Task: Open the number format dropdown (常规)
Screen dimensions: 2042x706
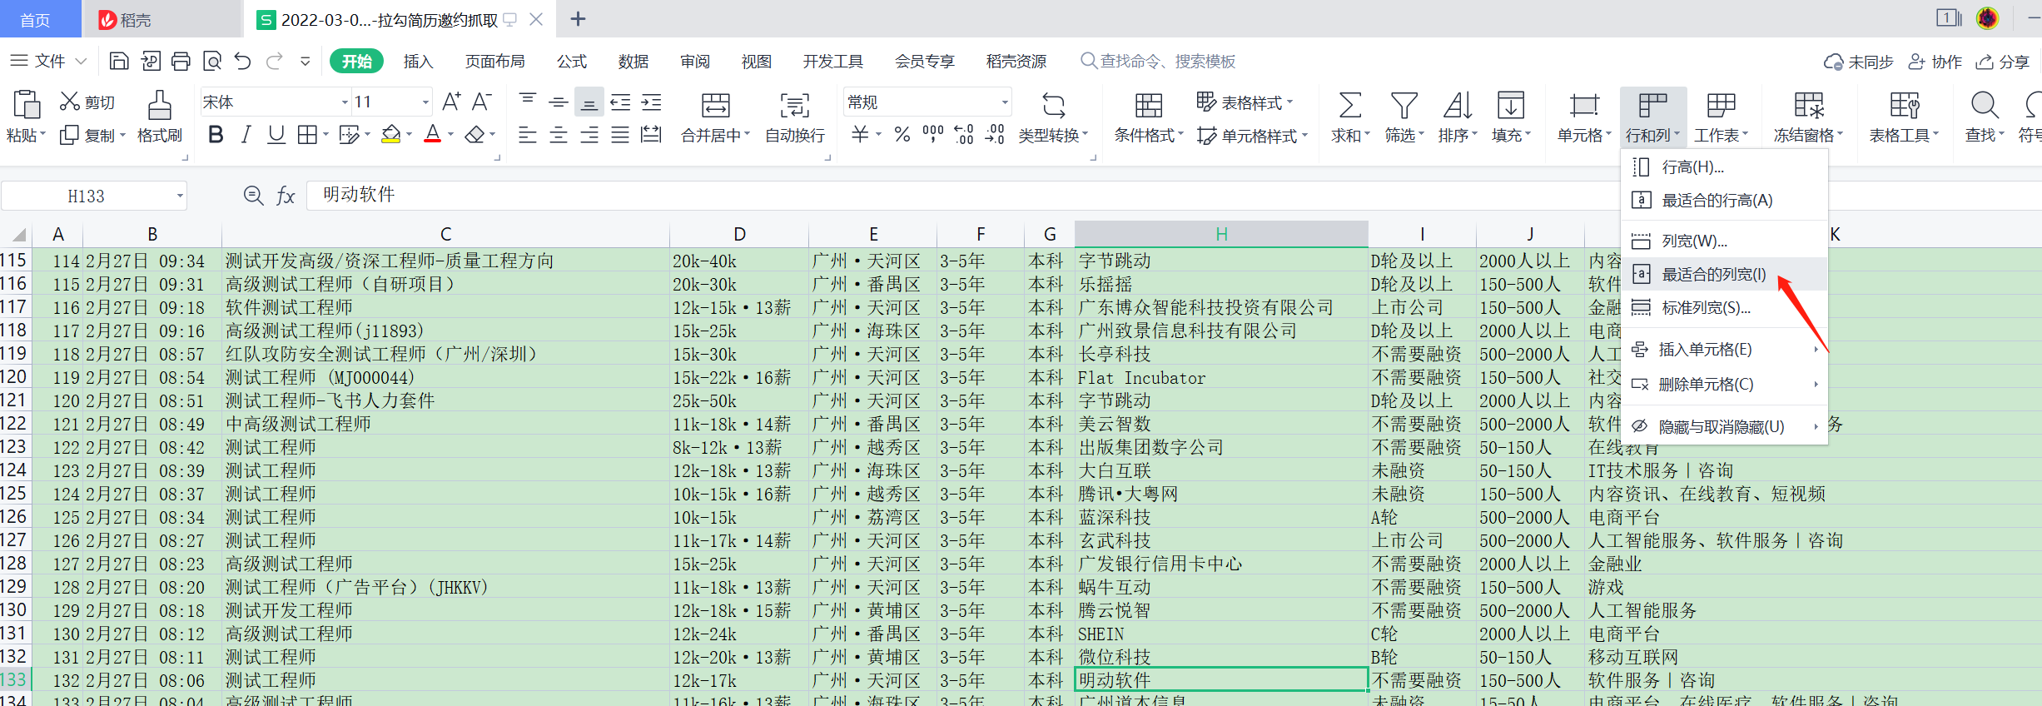Action: (1005, 102)
